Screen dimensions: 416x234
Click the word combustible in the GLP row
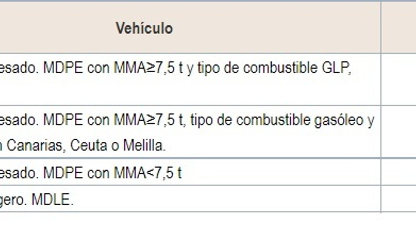click(281, 68)
